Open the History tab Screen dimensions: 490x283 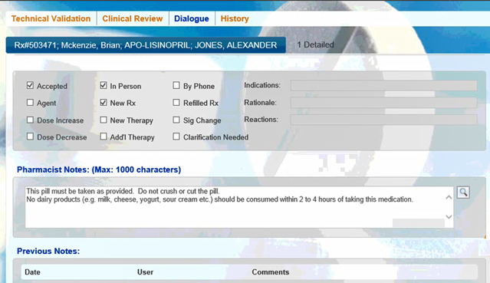(x=235, y=18)
